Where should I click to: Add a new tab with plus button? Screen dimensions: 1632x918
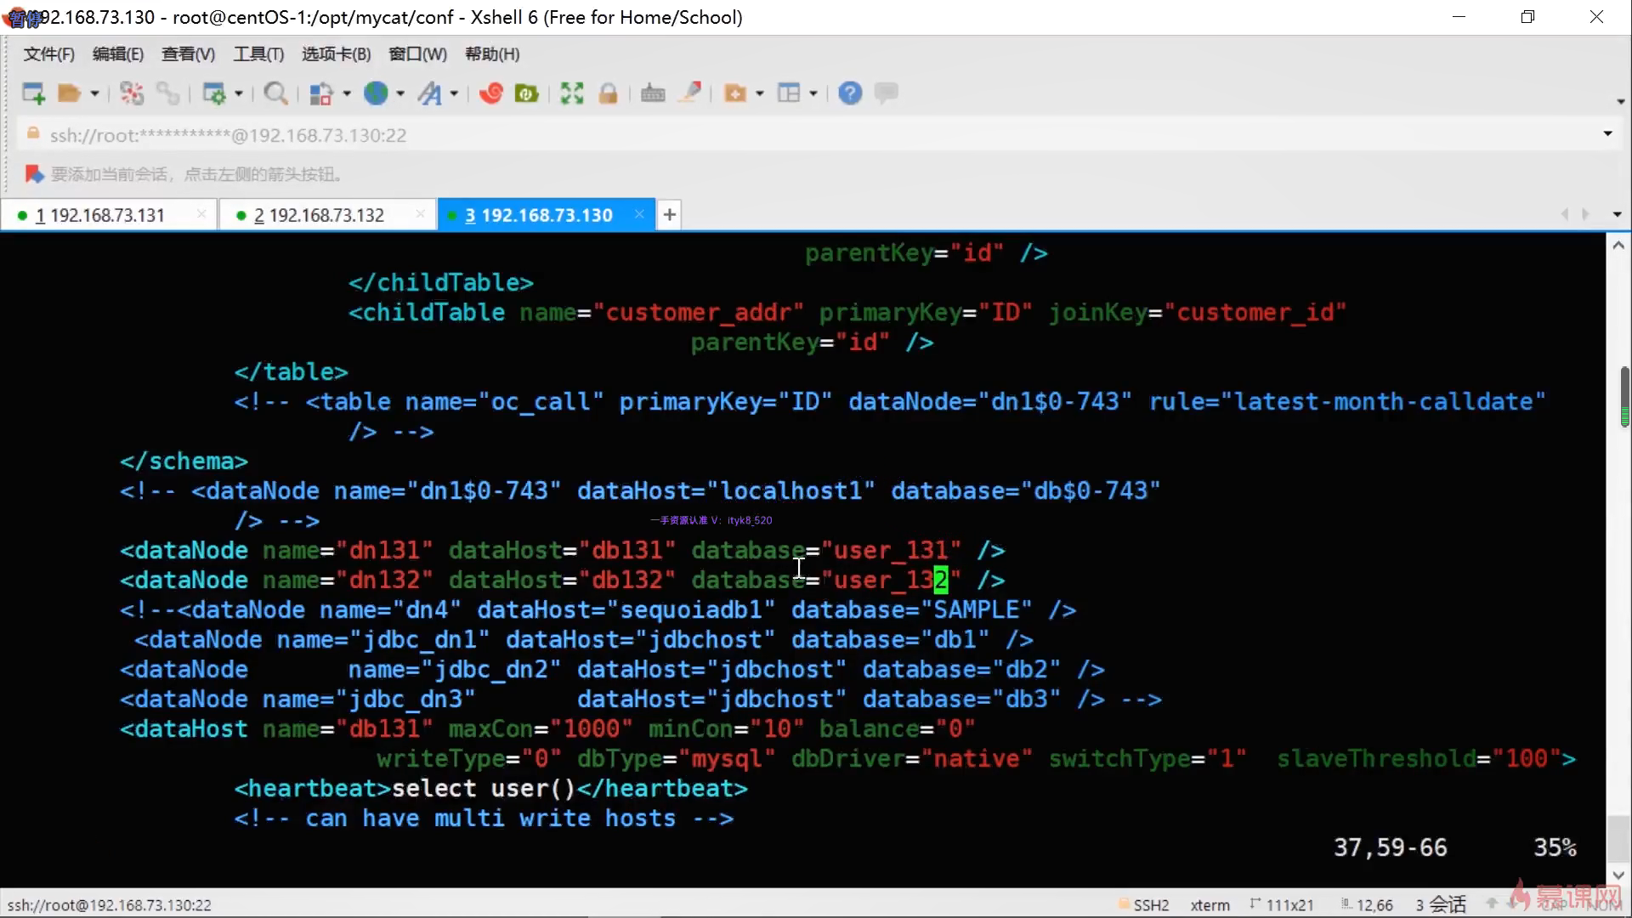(x=670, y=215)
